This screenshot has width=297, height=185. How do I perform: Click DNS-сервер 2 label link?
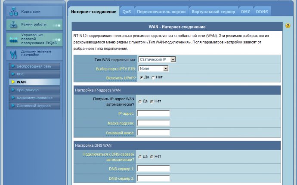click(121, 179)
